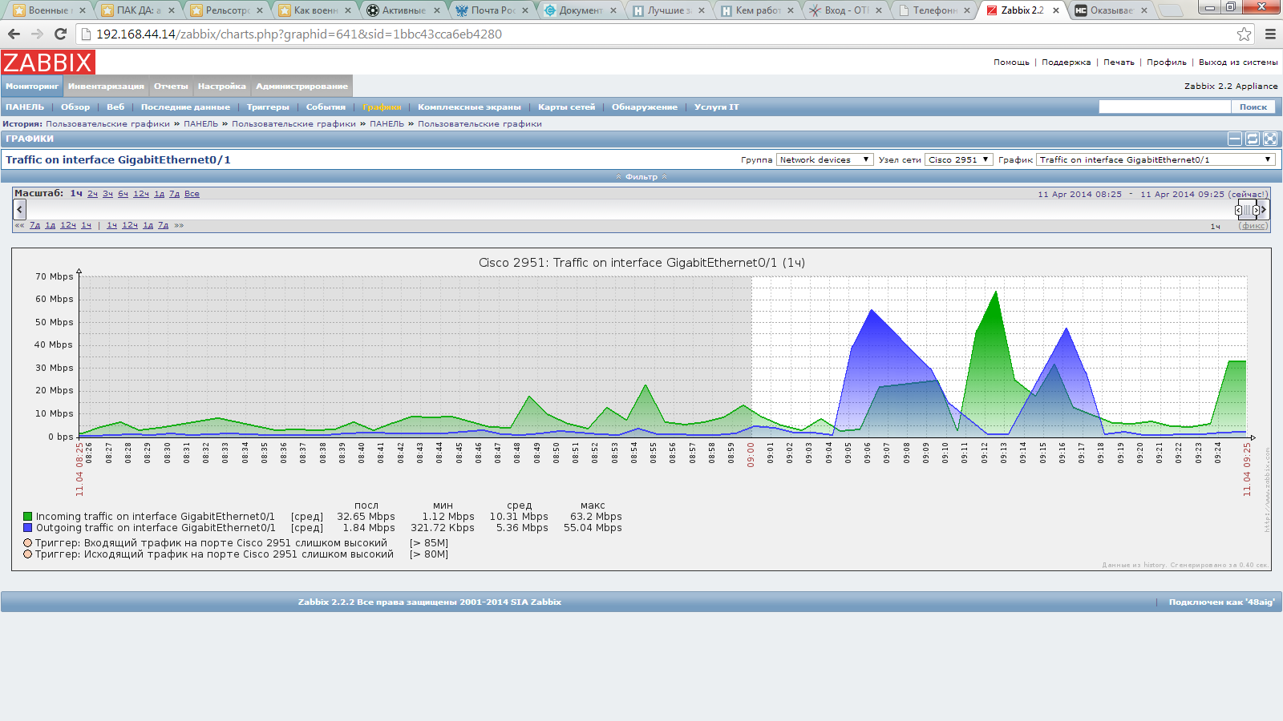Open the Chrome menu icon
Image resolution: width=1283 pixels, height=721 pixels.
coord(1270,34)
